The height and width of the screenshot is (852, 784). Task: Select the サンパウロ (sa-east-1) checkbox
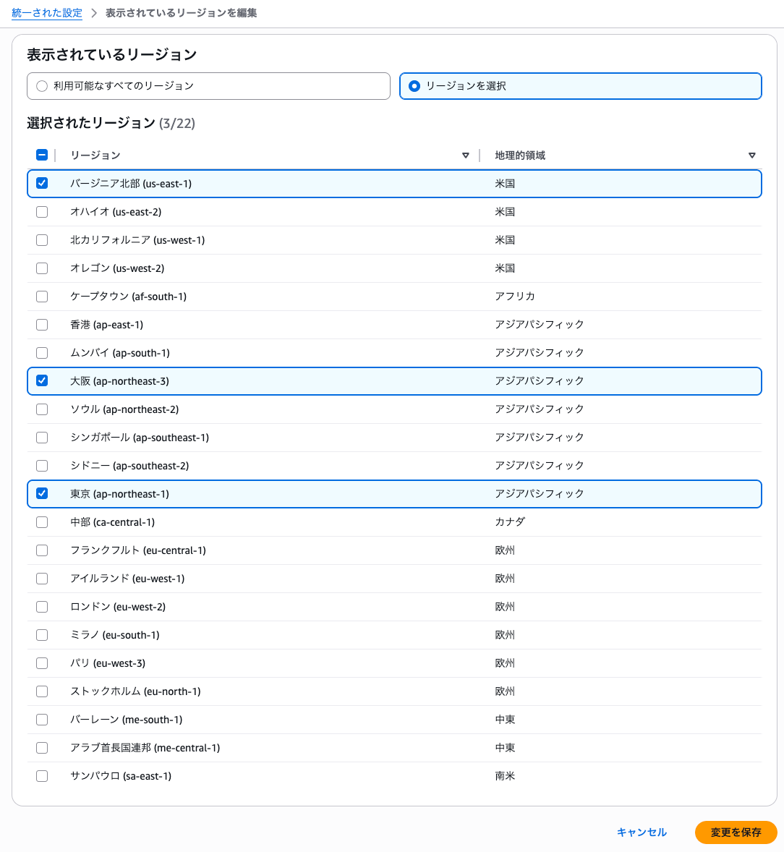pos(42,775)
